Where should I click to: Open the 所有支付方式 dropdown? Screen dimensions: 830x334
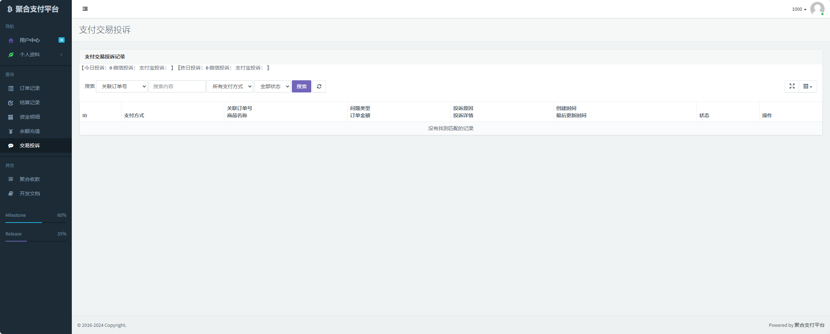(x=230, y=86)
